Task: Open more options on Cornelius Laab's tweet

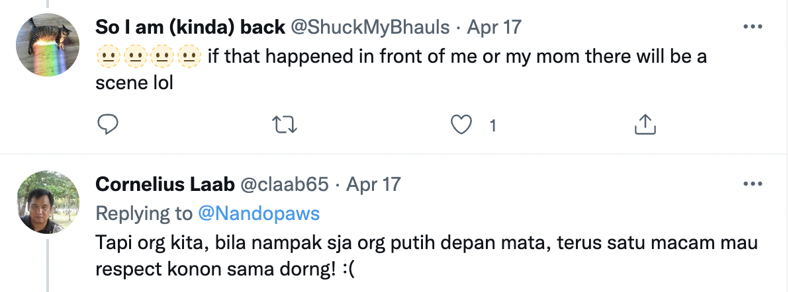Action: click(x=753, y=183)
